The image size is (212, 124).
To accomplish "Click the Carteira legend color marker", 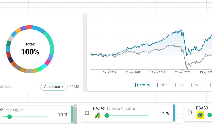I will tap(135, 85).
